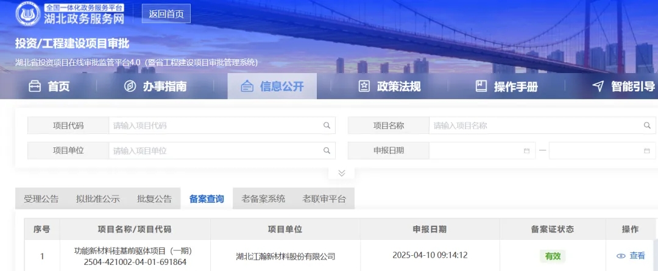Image resolution: width=658 pixels, height=271 pixels.
Task: Open the 申报日期 start date picker
Action: point(482,150)
